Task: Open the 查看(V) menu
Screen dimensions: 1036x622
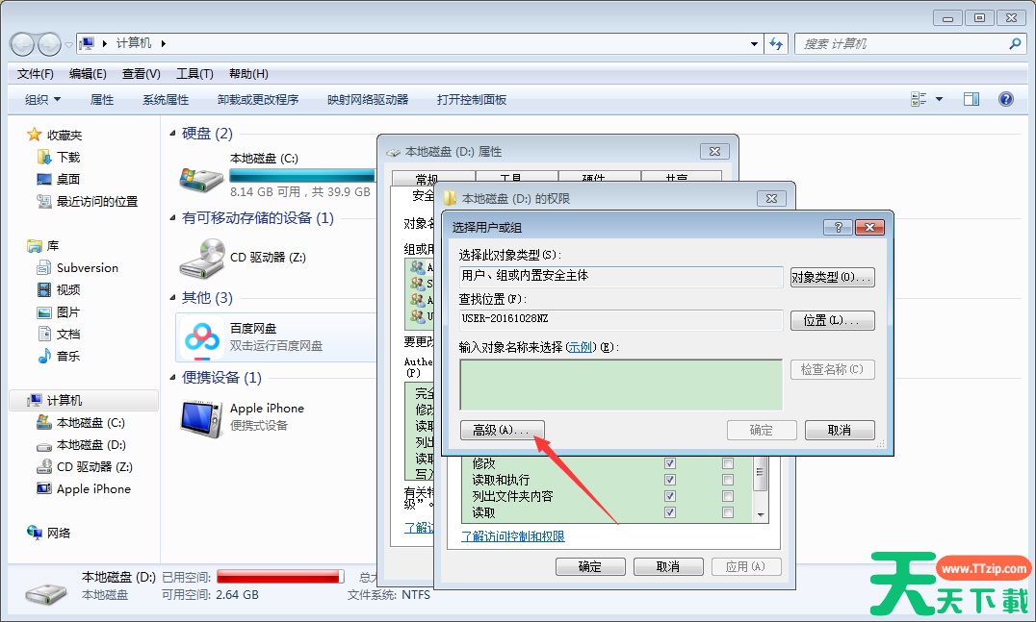Action: (141, 74)
